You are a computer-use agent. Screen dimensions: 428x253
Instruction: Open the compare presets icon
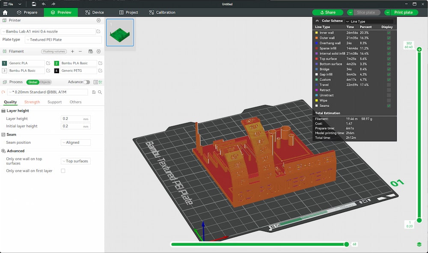pyautogui.click(x=101, y=82)
